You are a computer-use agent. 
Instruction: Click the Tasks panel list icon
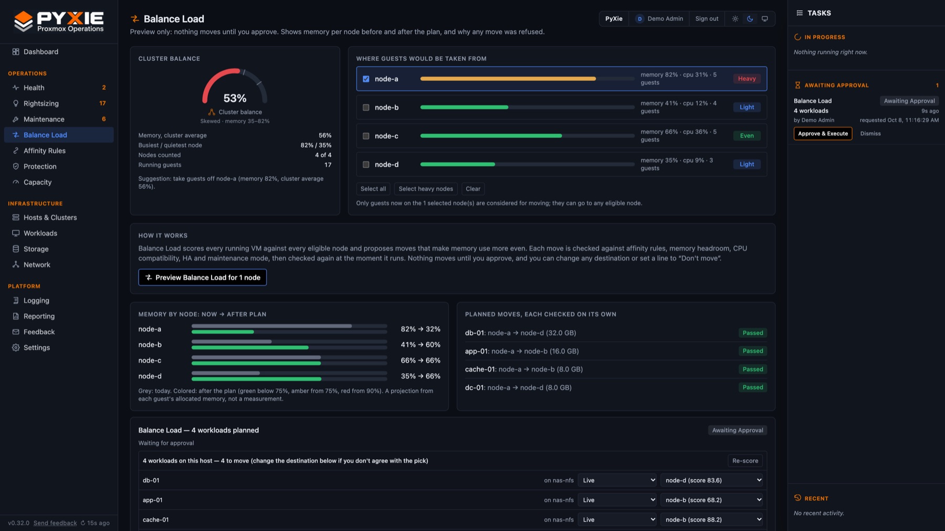(800, 13)
